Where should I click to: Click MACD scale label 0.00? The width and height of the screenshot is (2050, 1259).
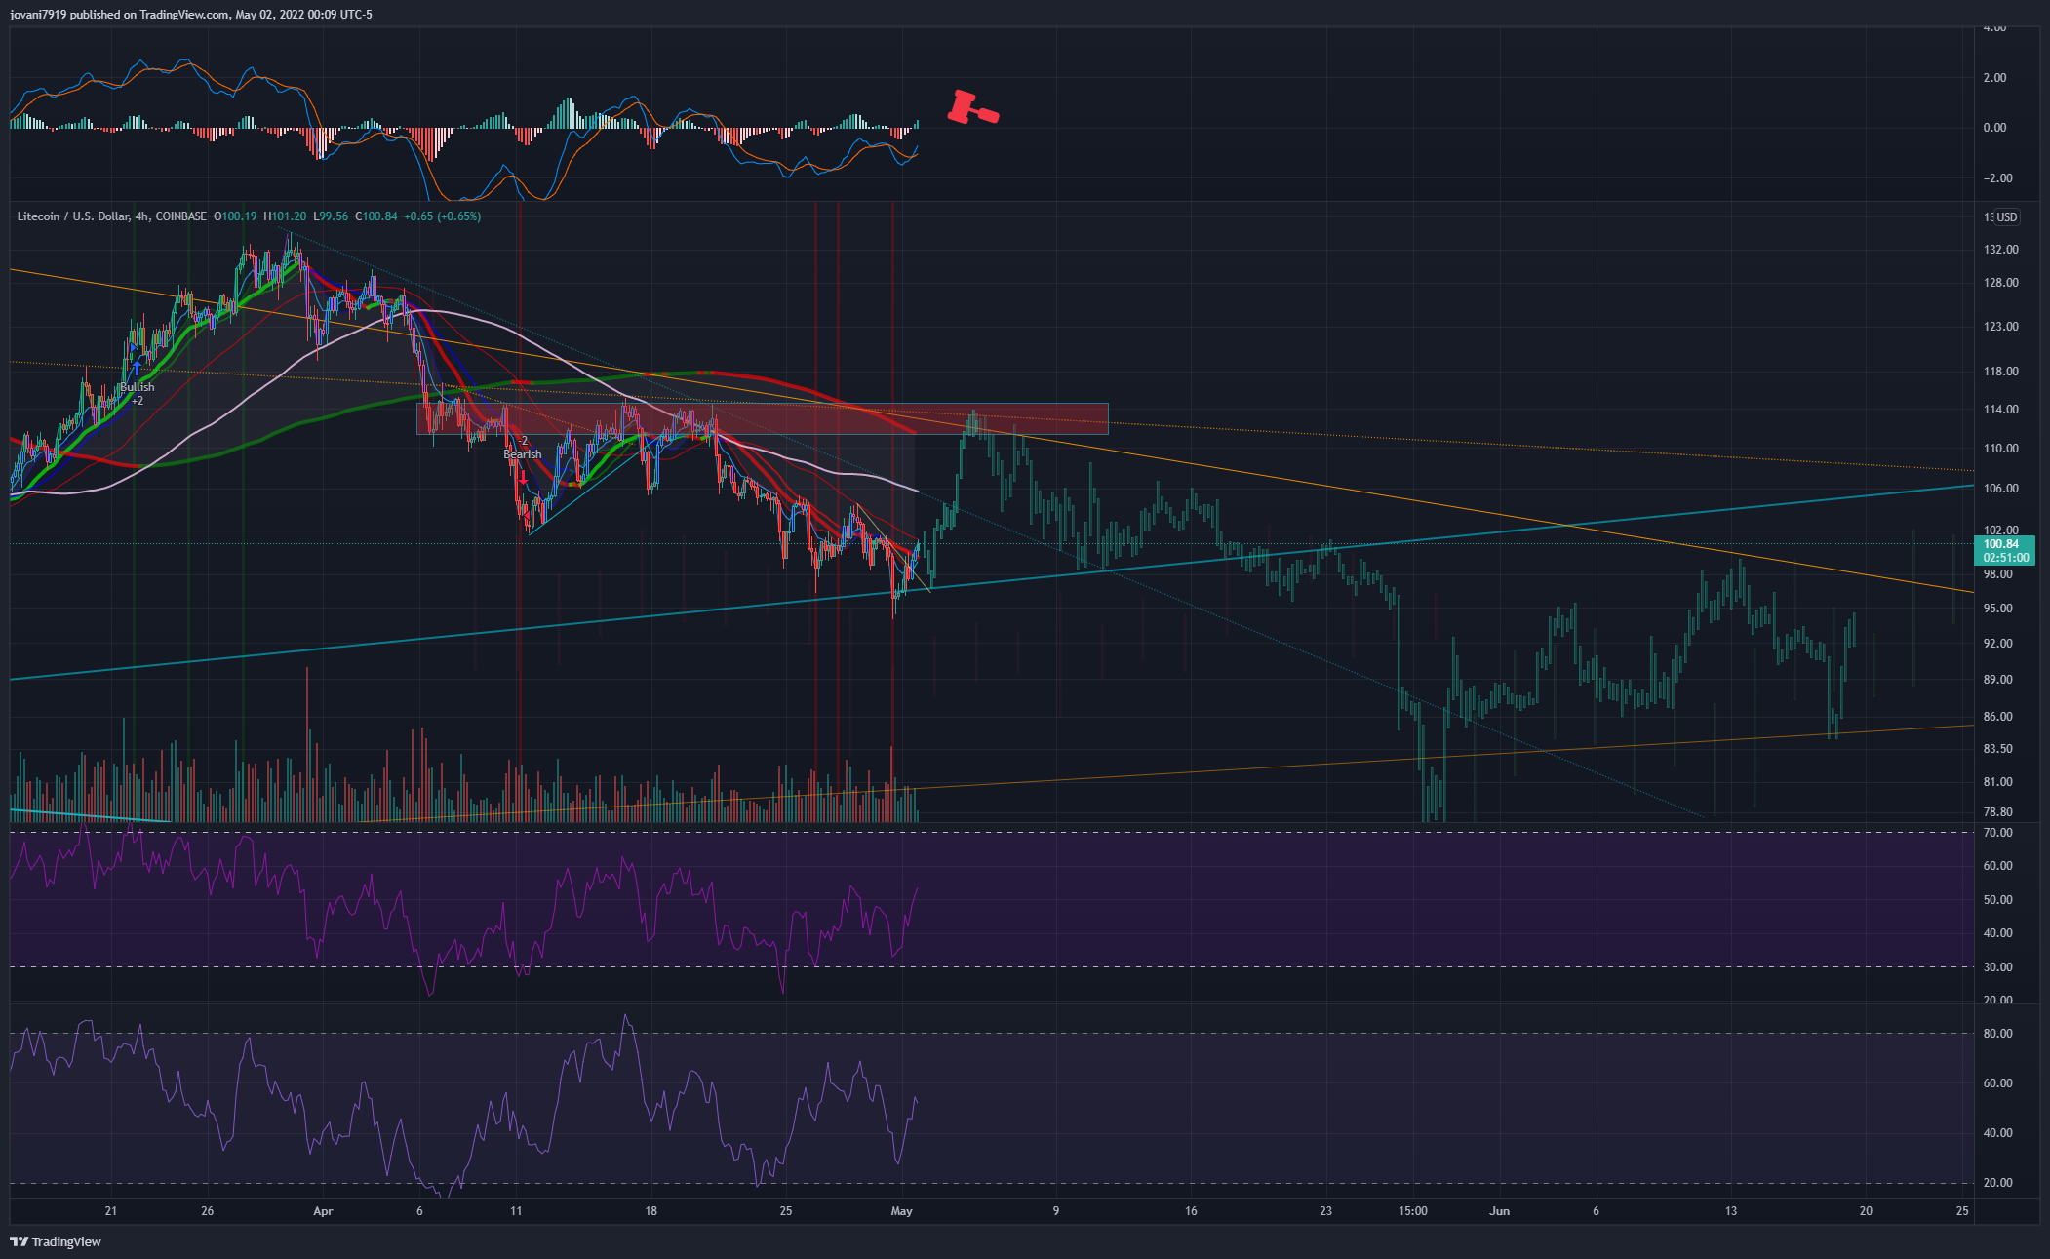click(1995, 128)
